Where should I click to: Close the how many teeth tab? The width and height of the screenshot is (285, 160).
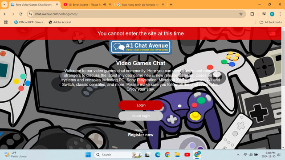tap(163, 4)
